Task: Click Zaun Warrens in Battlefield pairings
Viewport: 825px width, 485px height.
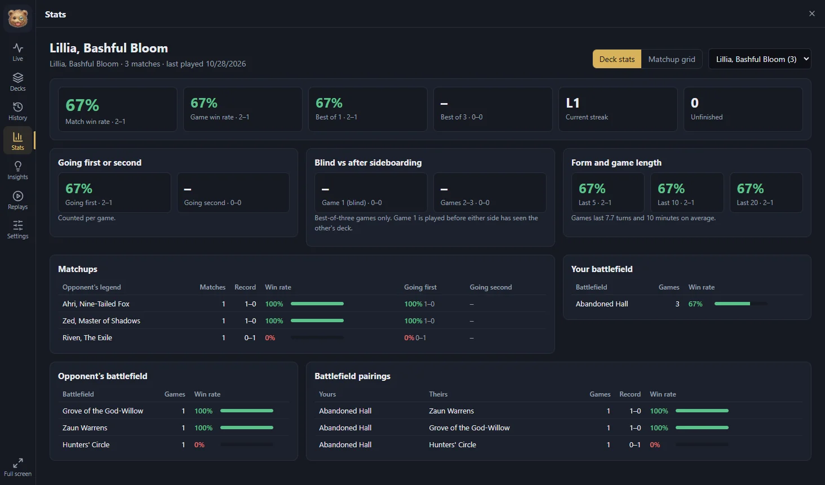Action: click(x=451, y=411)
